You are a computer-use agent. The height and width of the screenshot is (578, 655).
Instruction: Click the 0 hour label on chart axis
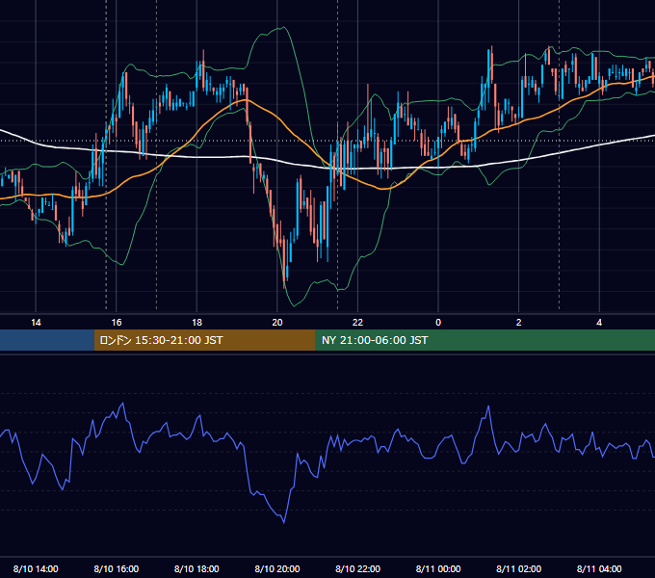coord(438,323)
